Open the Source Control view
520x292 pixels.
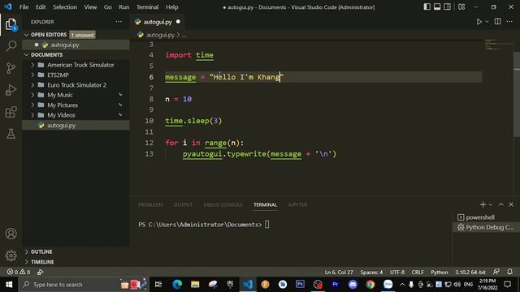click(x=11, y=68)
